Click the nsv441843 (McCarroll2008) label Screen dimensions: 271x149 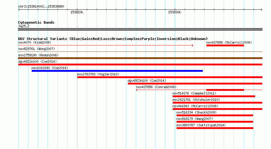[x=195, y=106]
